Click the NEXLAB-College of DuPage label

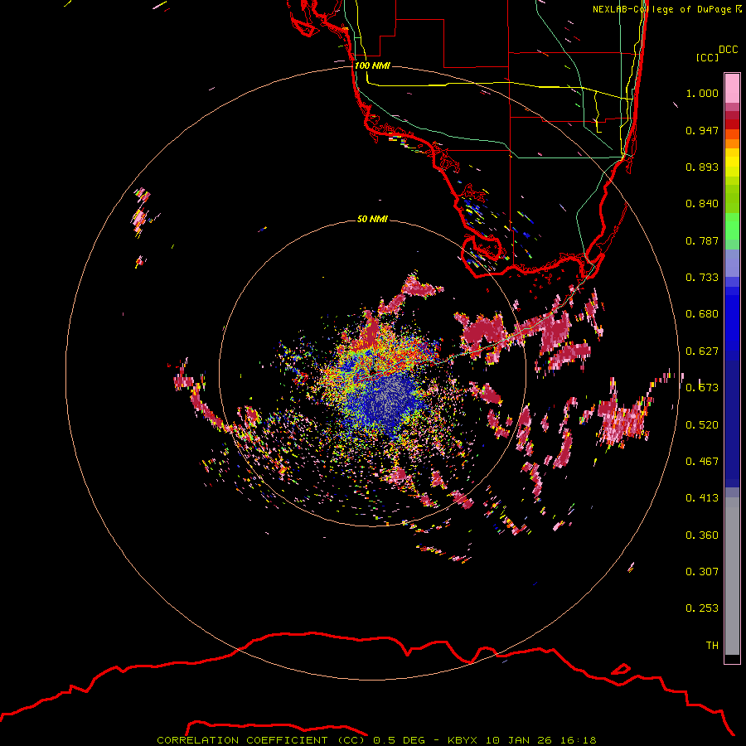[661, 9]
